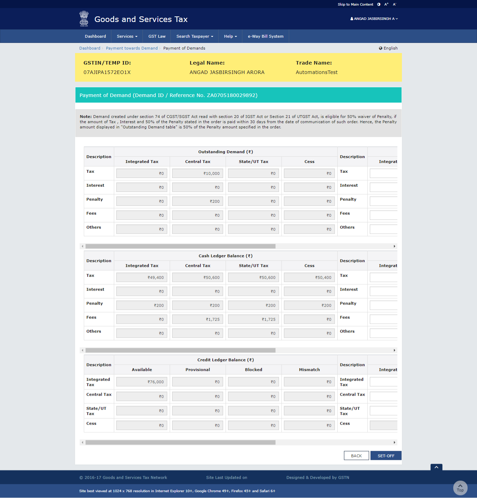
Task: Click the small up-chevron icon above Top
Action: (436, 467)
